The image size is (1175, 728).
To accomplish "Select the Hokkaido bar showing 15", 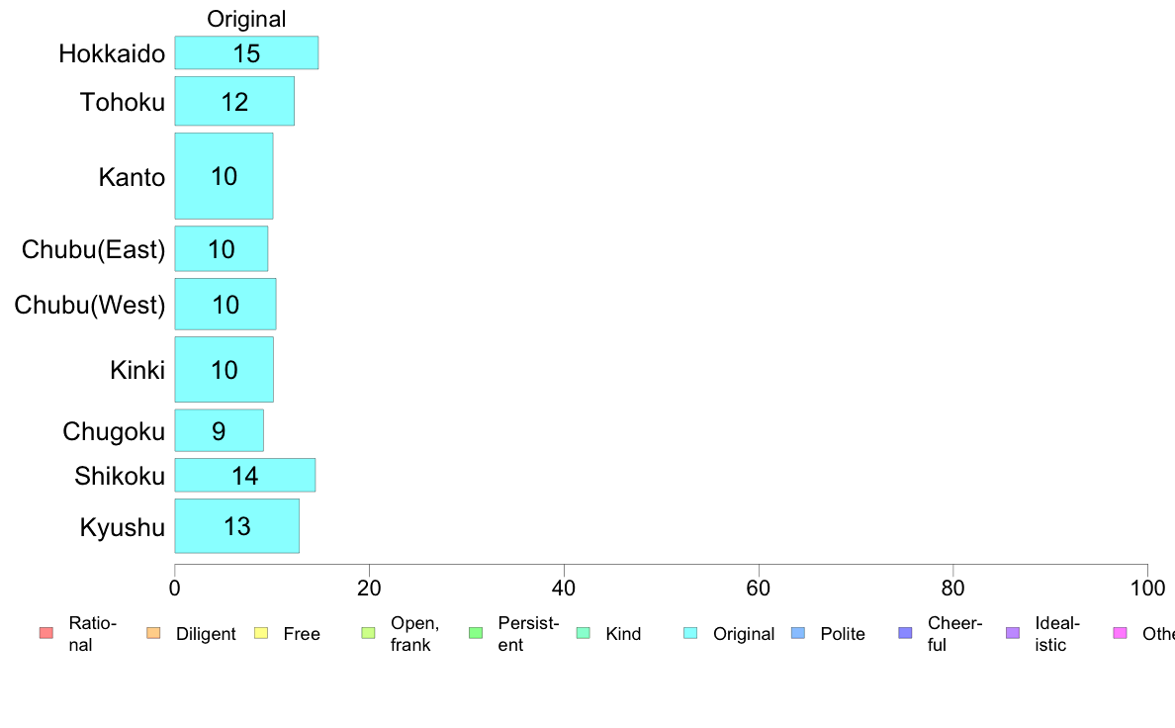I will [x=246, y=53].
